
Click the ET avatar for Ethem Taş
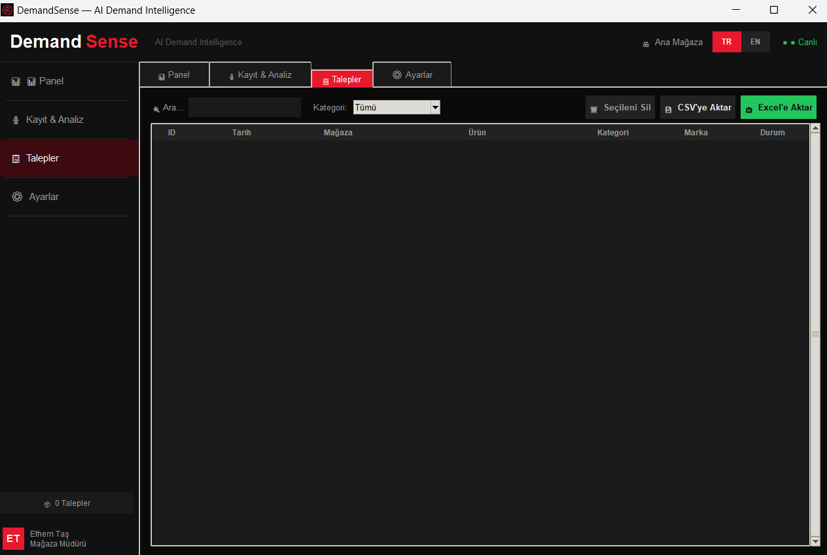click(x=13, y=538)
